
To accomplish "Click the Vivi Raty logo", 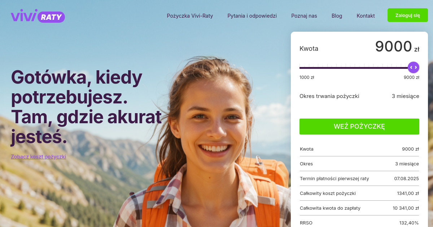I will (38, 16).
